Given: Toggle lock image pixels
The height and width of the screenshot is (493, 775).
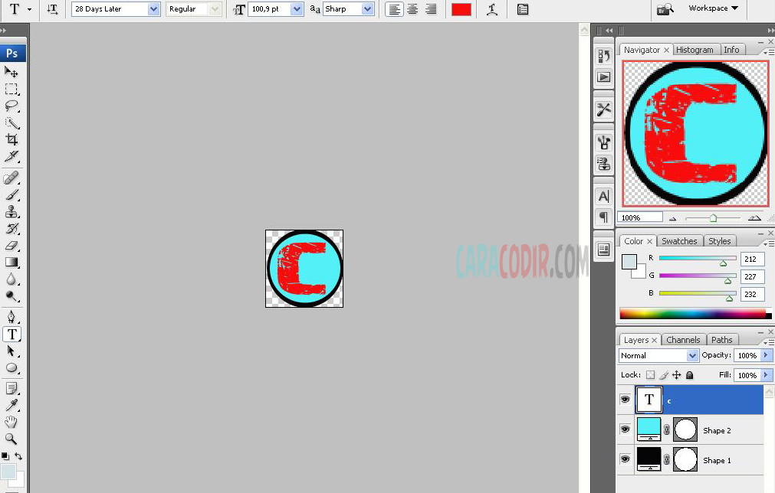Looking at the screenshot, I should 664,375.
